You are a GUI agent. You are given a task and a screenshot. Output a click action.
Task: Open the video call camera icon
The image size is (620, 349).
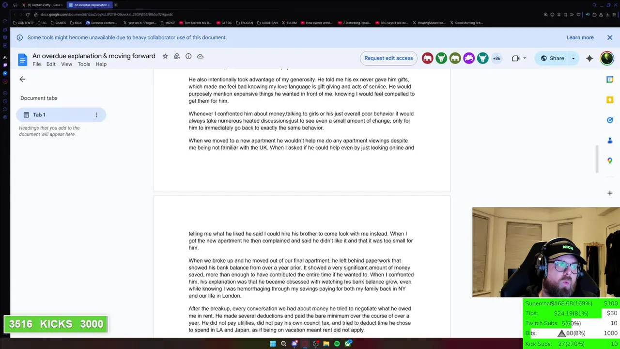coord(515,58)
